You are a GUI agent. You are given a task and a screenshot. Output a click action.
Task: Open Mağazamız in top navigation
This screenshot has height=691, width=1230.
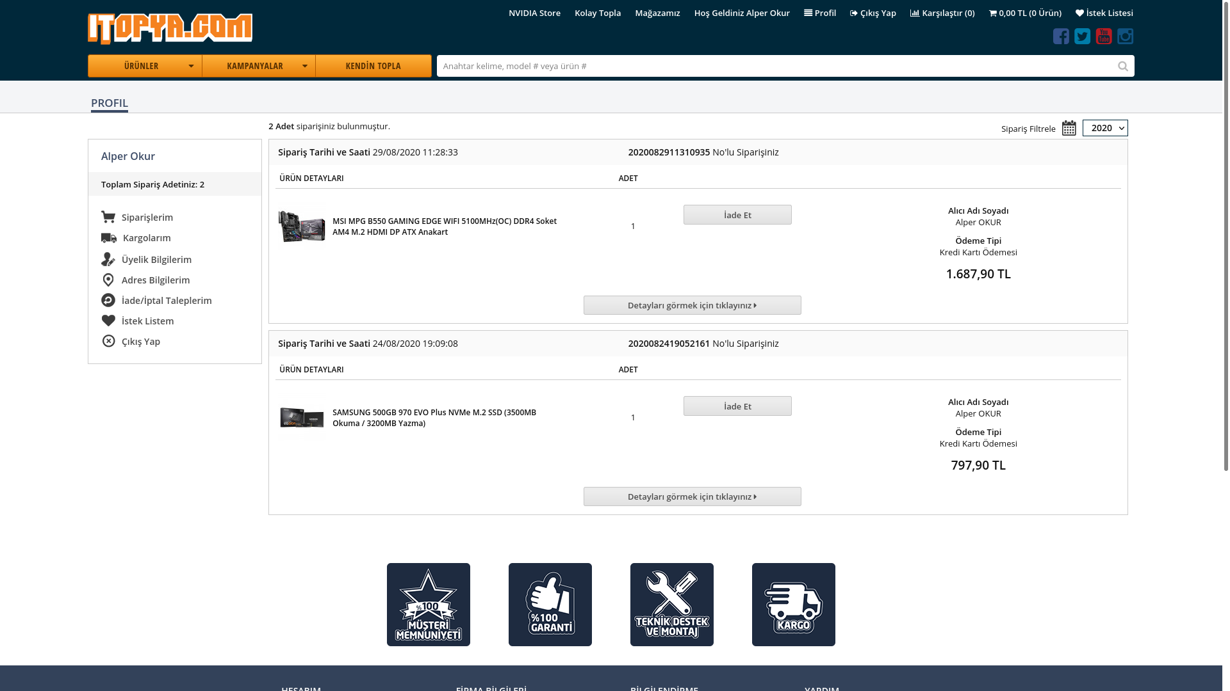click(657, 13)
